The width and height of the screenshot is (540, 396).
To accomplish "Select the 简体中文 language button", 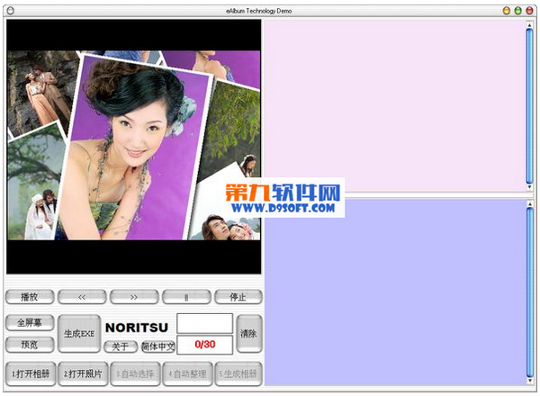I will 157,346.
